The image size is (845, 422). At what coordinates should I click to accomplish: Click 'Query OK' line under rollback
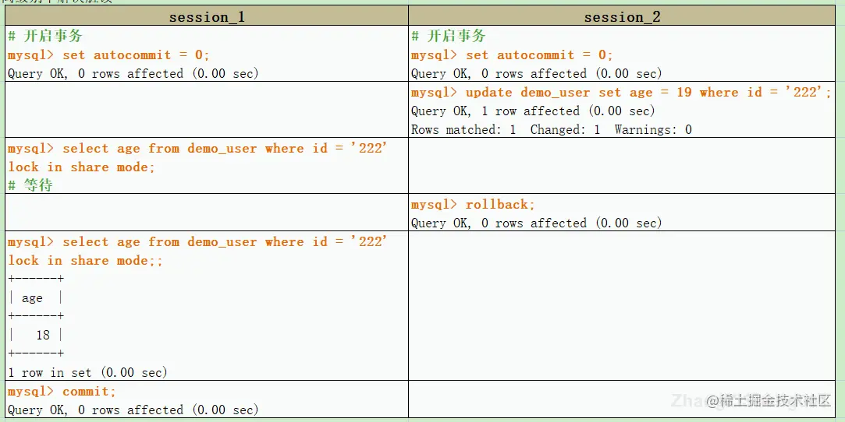(536, 223)
